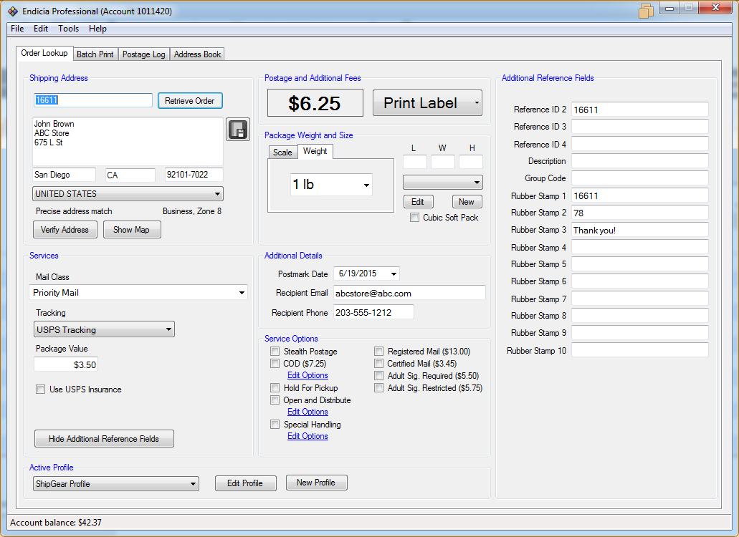Click the save address disk icon
Viewport: 739px width, 537px height.
pos(238,130)
